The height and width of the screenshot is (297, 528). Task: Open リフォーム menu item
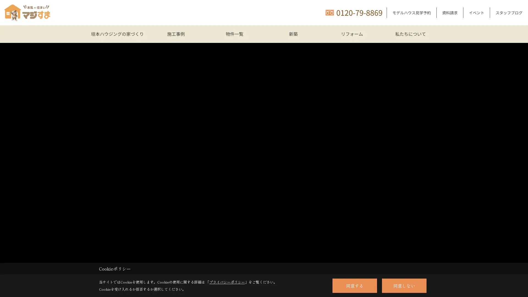[x=352, y=34]
